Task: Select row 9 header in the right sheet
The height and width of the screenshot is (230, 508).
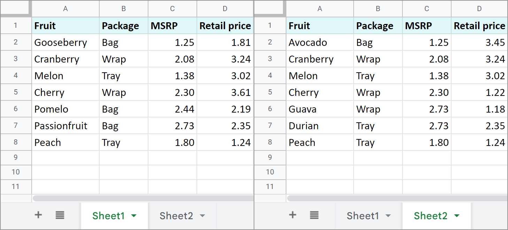Action: point(270,157)
